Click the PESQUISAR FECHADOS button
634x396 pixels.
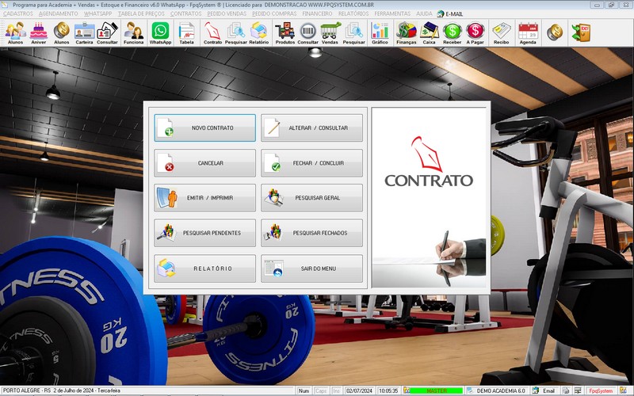[311, 233]
